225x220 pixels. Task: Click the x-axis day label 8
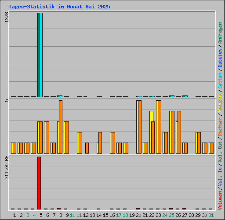61,215
